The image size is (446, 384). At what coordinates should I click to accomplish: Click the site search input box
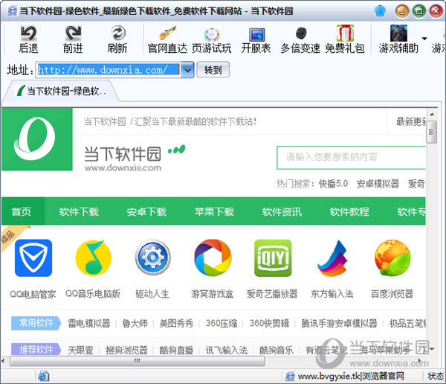click(x=351, y=157)
